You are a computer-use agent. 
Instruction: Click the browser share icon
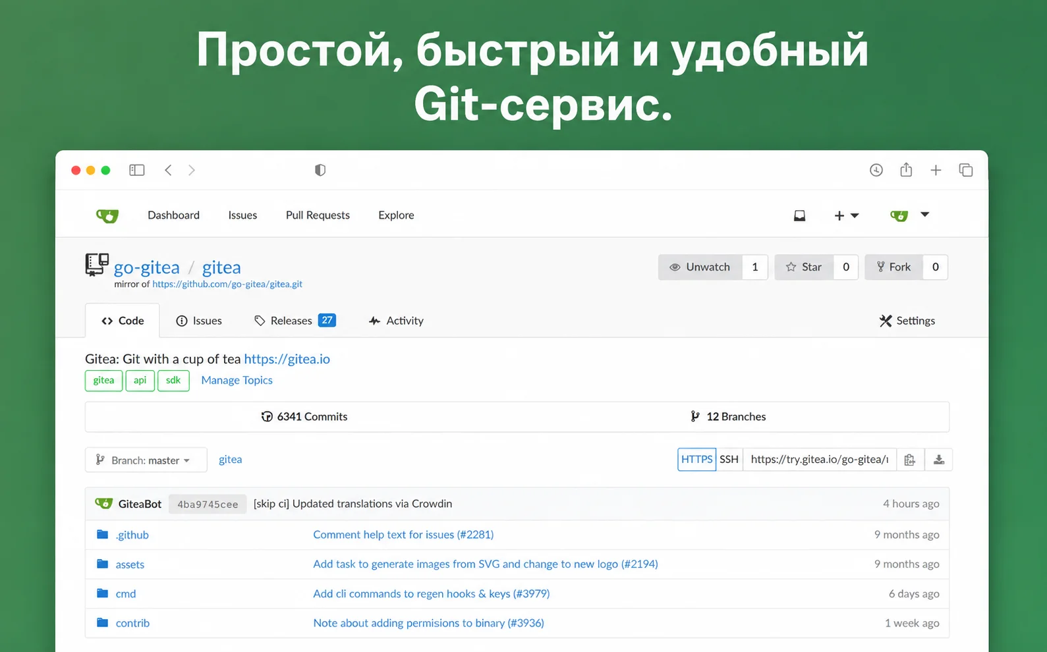tap(907, 169)
